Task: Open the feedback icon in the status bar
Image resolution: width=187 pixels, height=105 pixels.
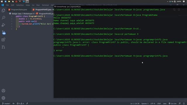Action: point(180,104)
